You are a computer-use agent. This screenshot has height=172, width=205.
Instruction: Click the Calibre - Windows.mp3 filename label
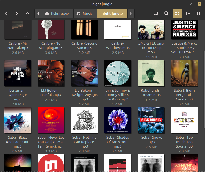click(118, 45)
